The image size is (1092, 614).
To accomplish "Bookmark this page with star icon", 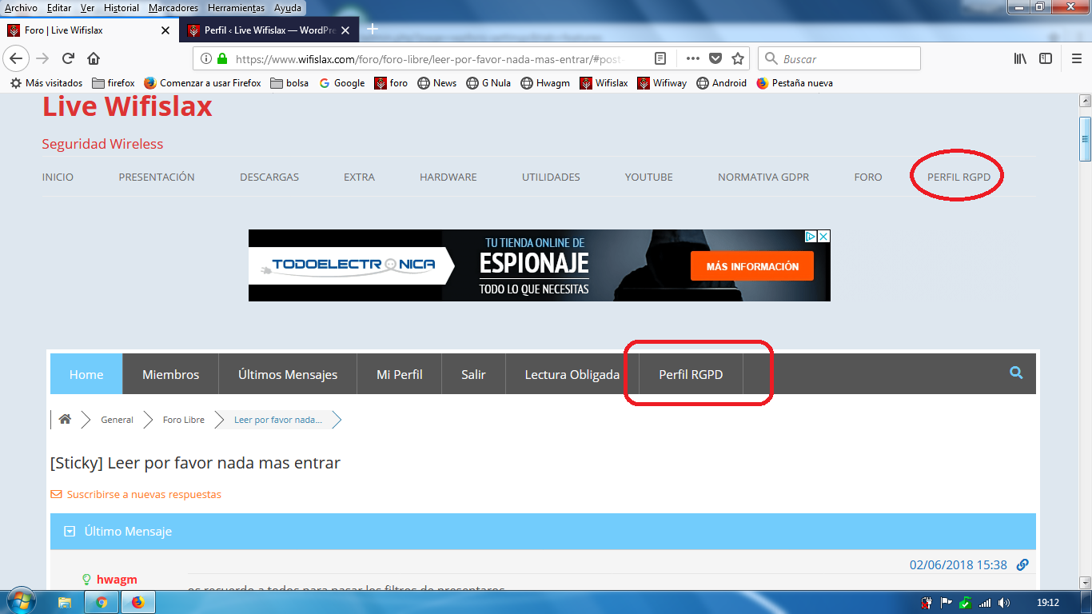I will [x=738, y=58].
